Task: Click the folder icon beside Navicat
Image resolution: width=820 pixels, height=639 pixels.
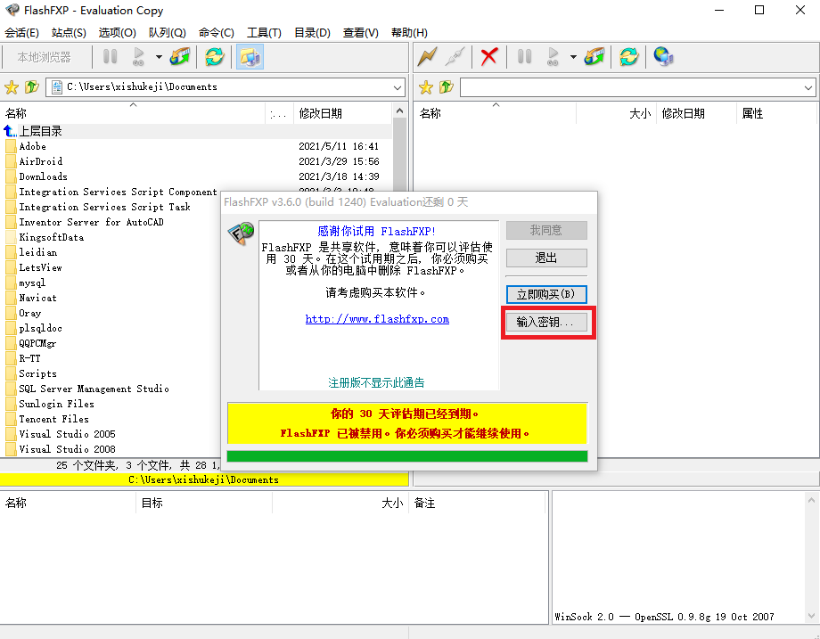Action: [x=11, y=298]
